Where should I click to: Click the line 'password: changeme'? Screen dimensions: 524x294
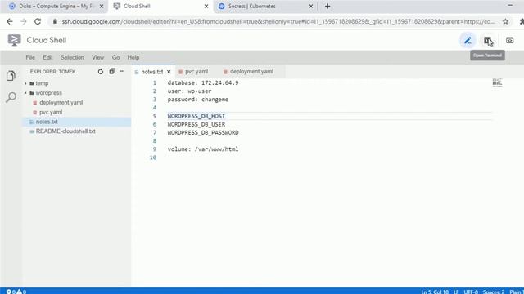pos(198,100)
